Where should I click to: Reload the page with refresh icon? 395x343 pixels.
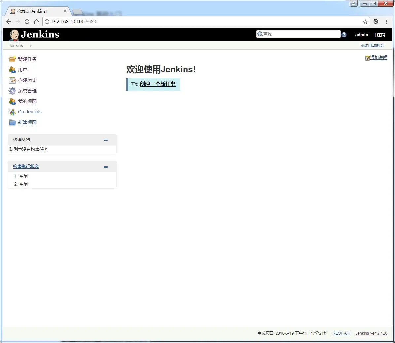[27, 22]
